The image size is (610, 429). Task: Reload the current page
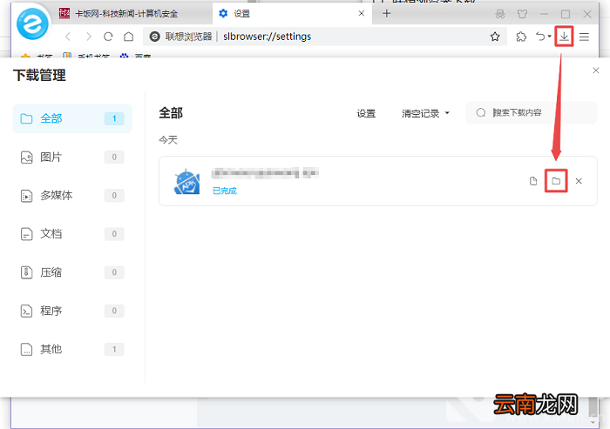point(108,37)
